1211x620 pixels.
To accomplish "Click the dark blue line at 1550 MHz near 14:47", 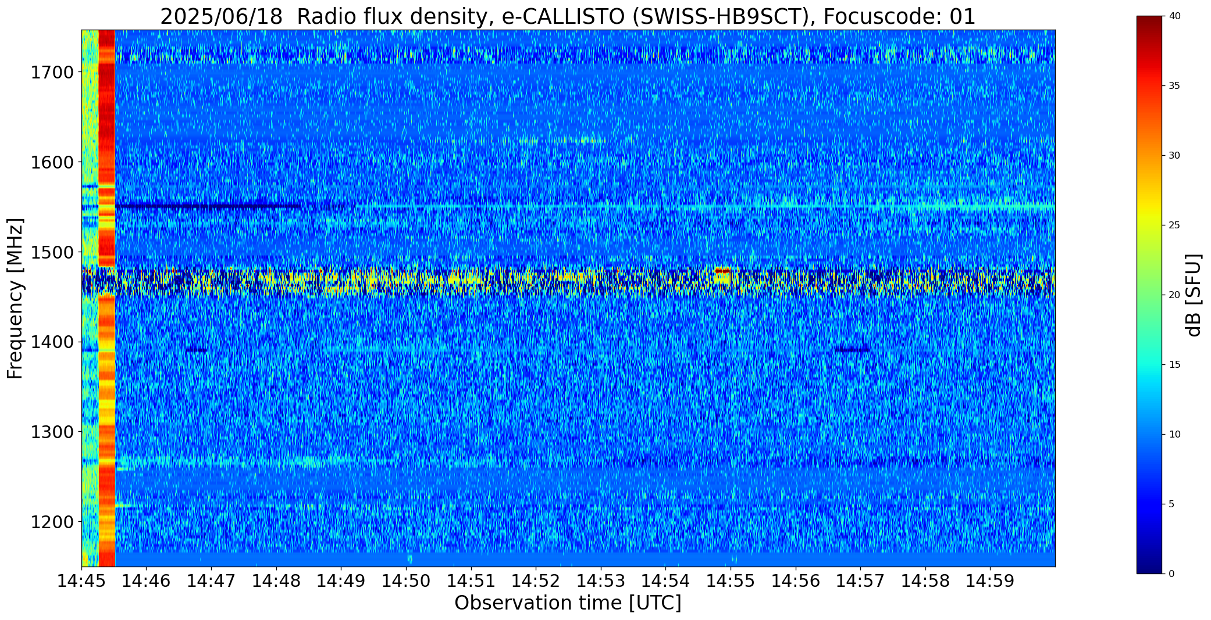I will [x=208, y=206].
